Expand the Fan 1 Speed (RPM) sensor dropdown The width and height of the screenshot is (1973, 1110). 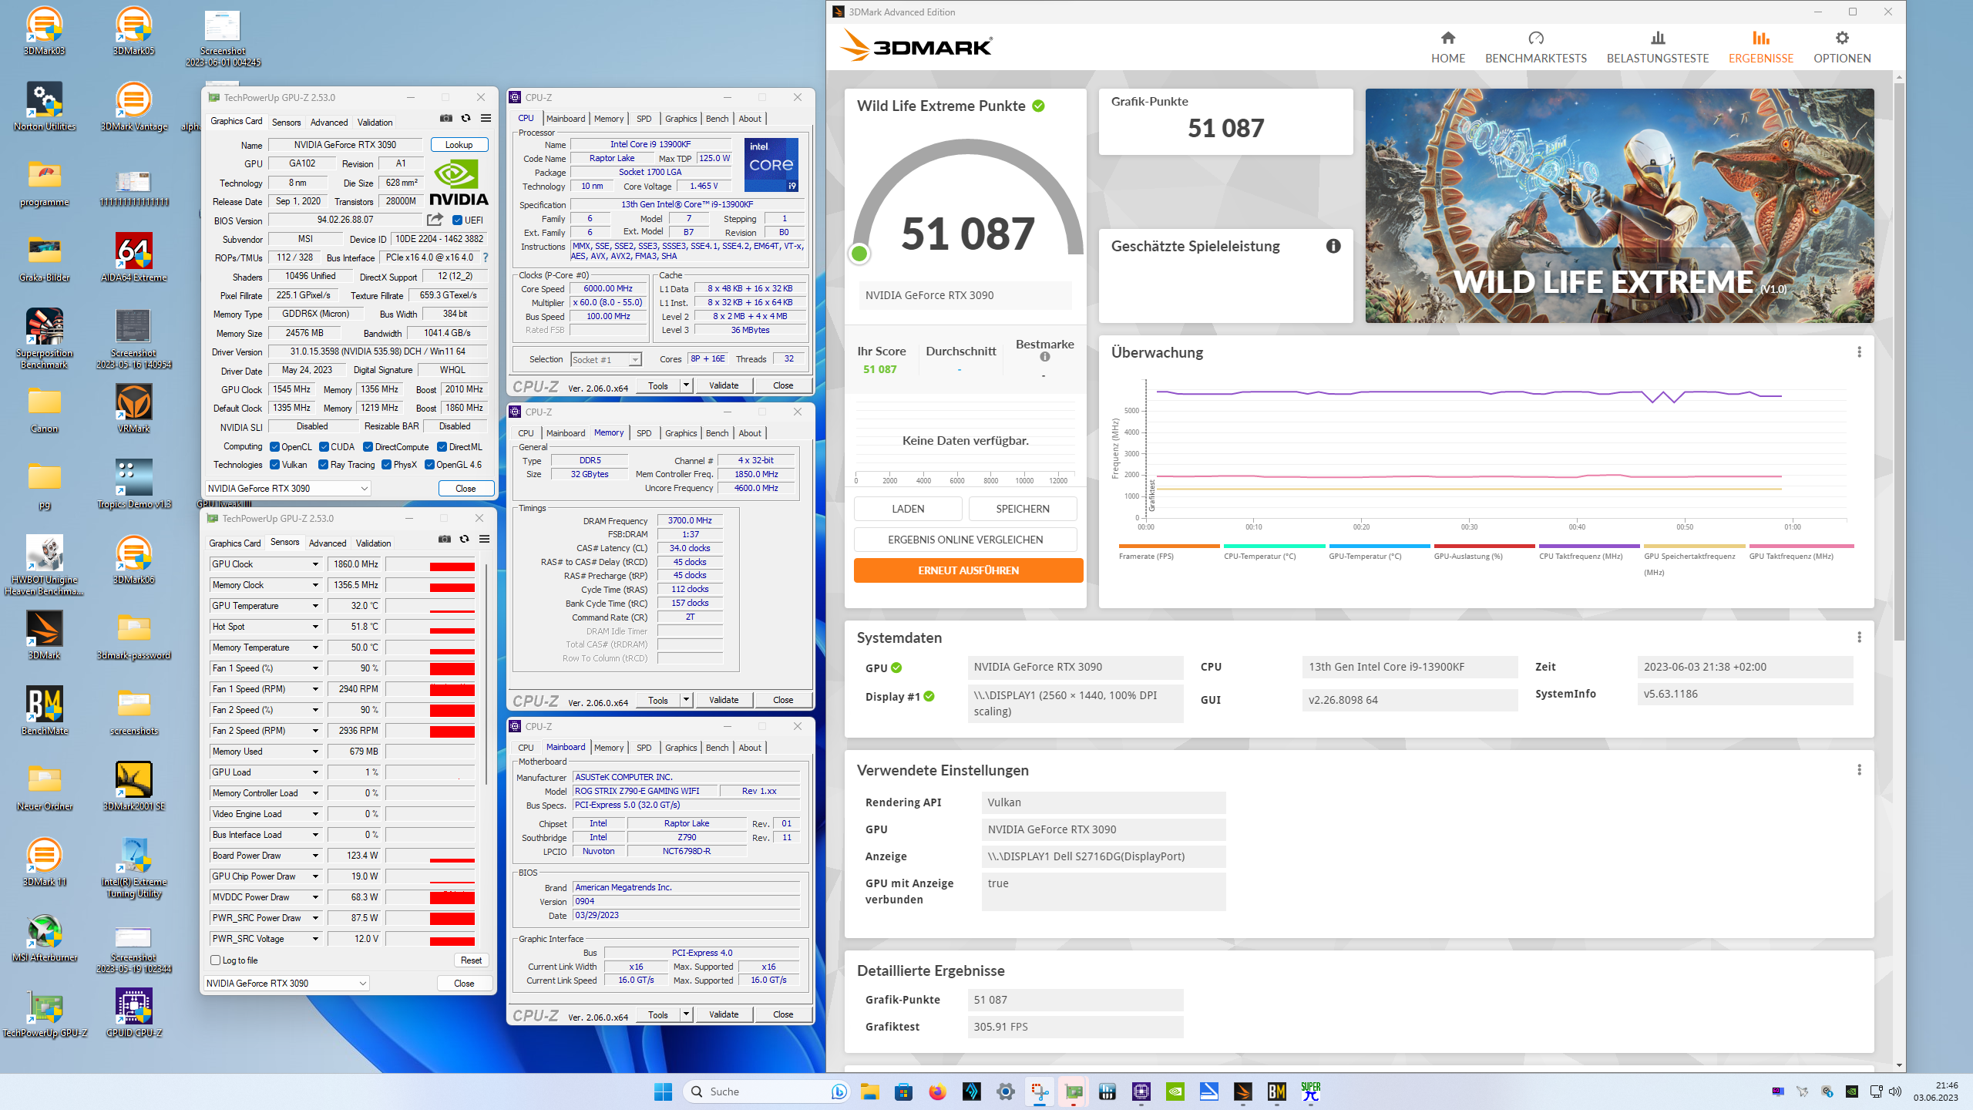(x=315, y=689)
